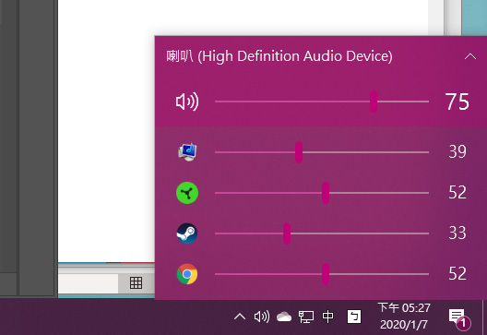Click the Chrome app icon in mixer
The width and height of the screenshot is (487, 335).
pos(187,274)
